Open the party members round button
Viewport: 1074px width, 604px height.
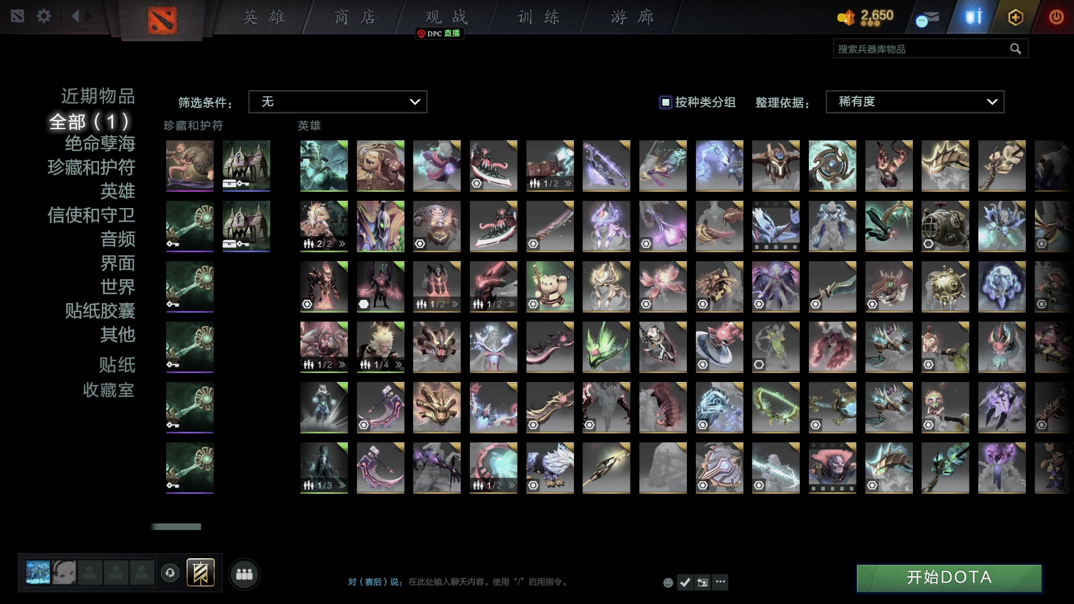coord(244,574)
